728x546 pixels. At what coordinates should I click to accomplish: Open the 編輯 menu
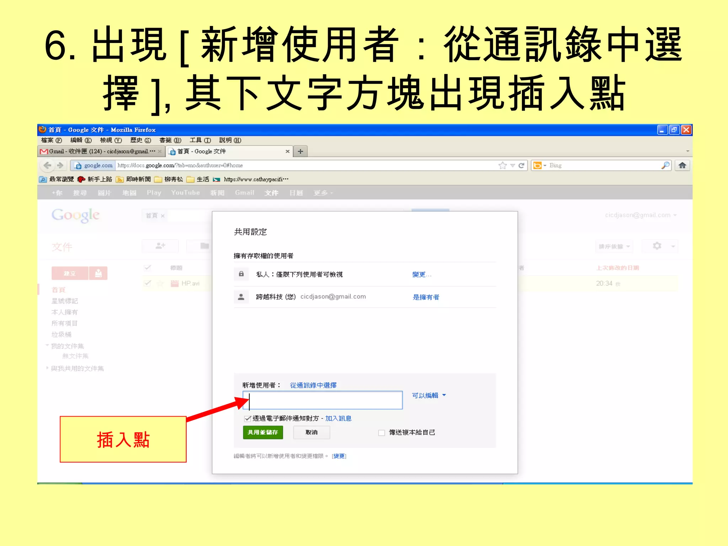[81, 140]
